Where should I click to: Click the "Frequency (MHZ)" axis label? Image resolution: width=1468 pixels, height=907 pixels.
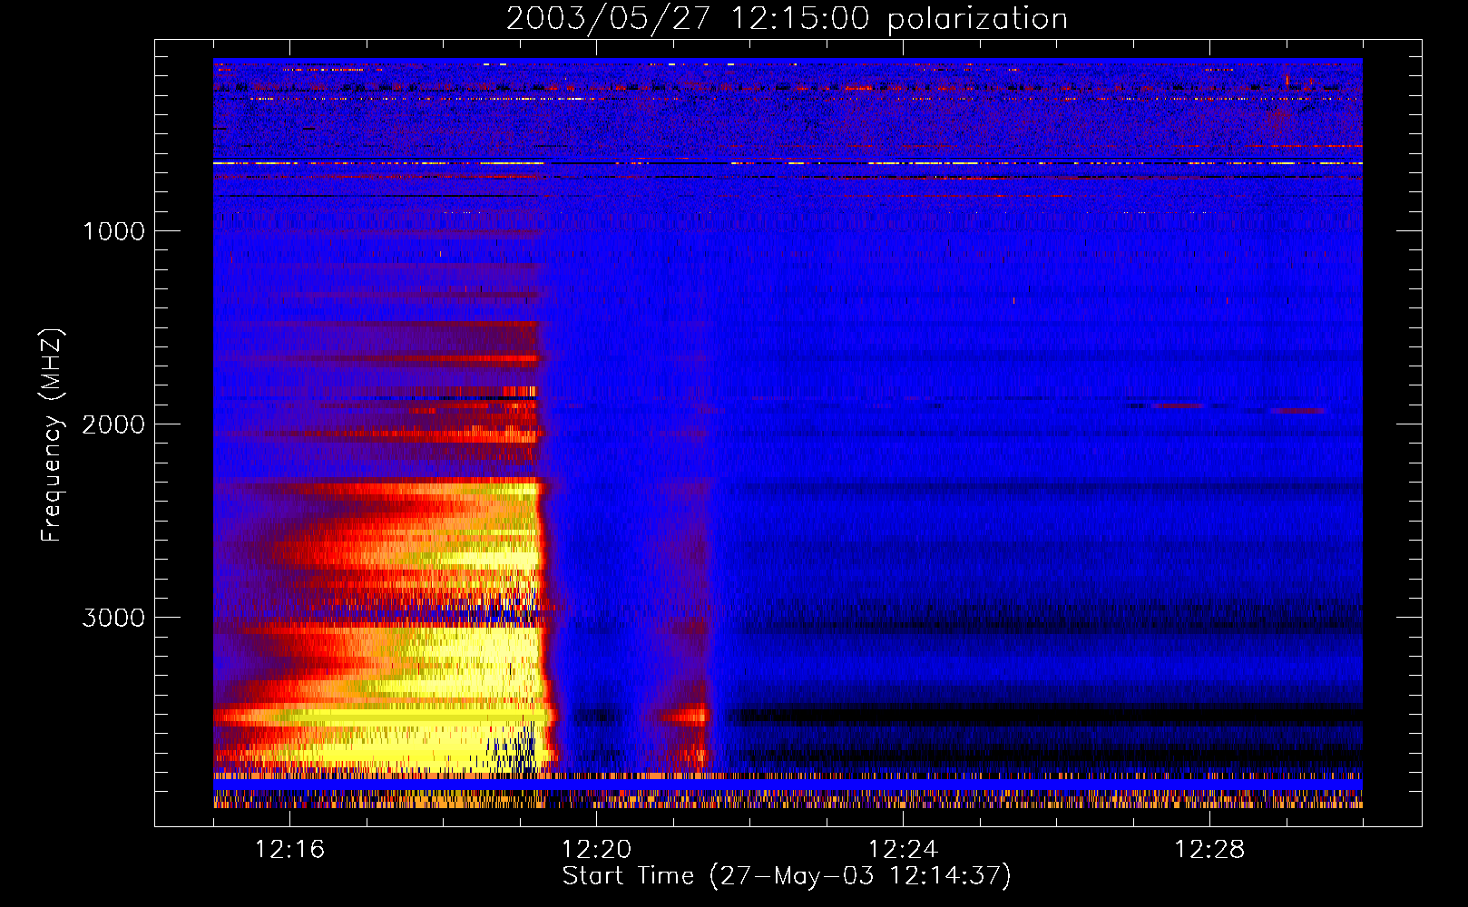coord(52,435)
